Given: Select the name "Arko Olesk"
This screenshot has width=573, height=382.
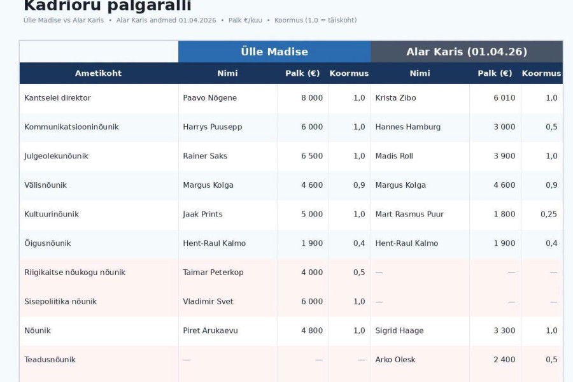Looking at the screenshot, I should (395, 360).
